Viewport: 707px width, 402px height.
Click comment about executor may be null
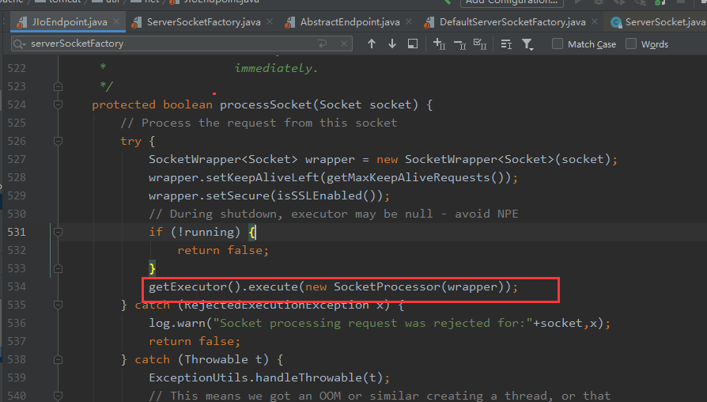(334, 214)
